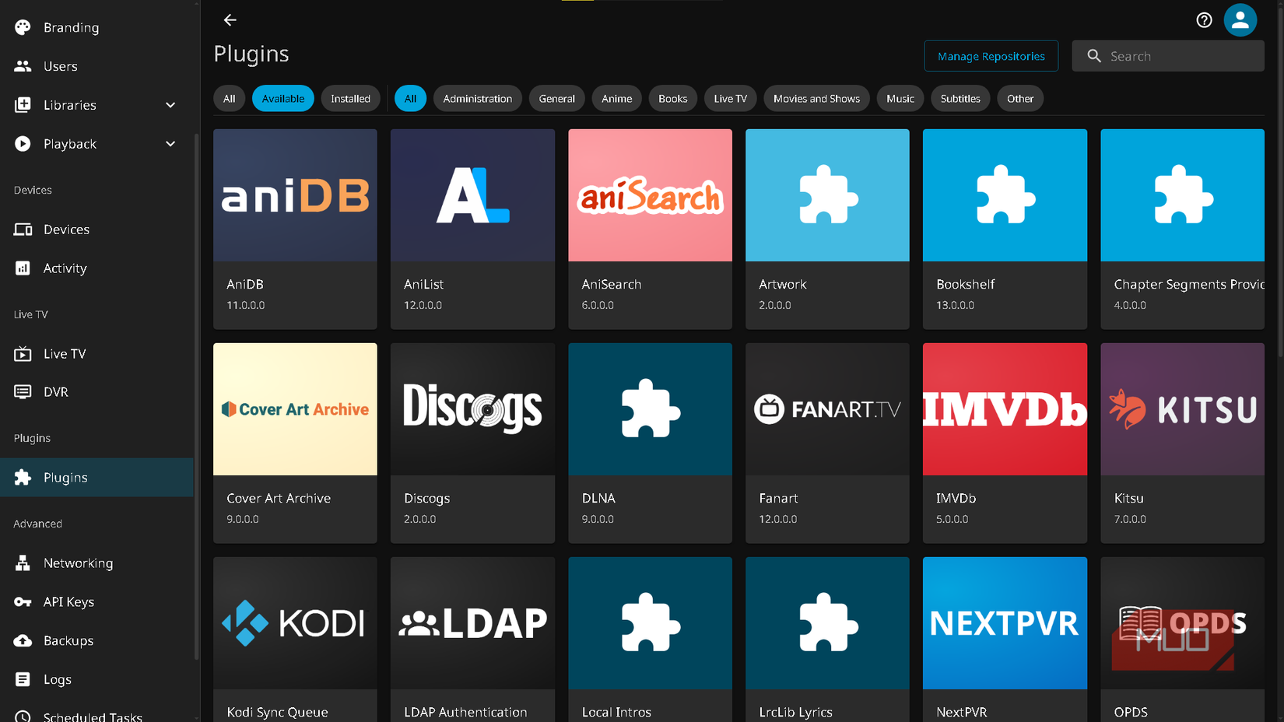The height and width of the screenshot is (722, 1284).
Task: Open the LDAP Authentication plugin
Action: click(473, 640)
